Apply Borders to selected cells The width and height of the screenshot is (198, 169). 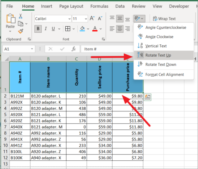click(x=68, y=29)
